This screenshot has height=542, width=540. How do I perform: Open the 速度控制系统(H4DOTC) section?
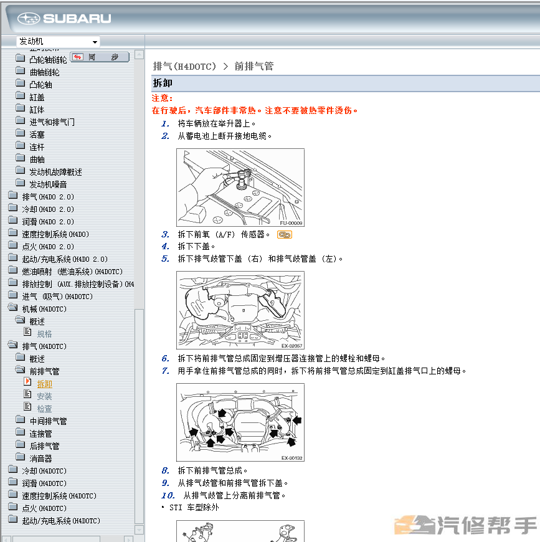59,496
